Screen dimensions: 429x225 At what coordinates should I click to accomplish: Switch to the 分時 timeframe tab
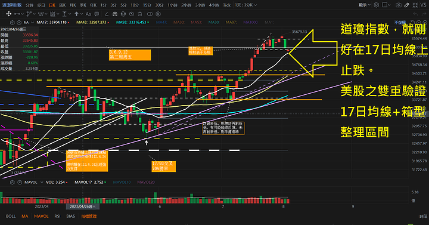(x=29, y=5)
